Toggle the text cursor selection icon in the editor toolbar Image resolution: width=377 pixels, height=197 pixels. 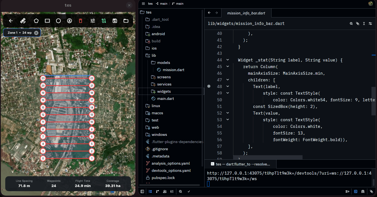click(x=364, y=24)
